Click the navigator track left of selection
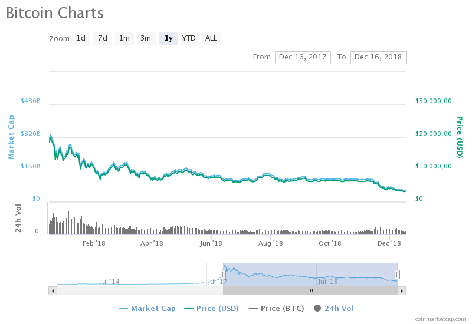The height and width of the screenshot is (324, 472). click(140, 290)
